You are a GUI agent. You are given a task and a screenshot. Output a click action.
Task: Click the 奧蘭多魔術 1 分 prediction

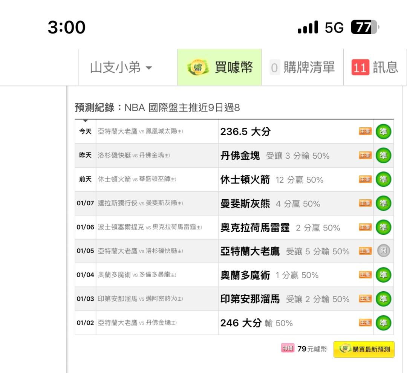[x=269, y=275]
